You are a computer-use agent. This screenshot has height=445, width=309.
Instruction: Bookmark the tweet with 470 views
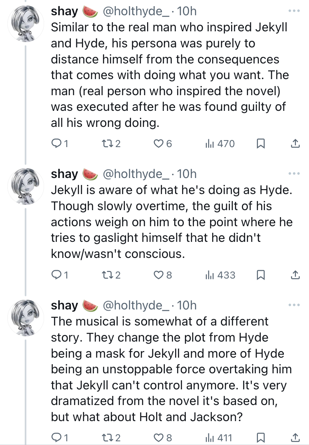pyautogui.click(x=260, y=144)
